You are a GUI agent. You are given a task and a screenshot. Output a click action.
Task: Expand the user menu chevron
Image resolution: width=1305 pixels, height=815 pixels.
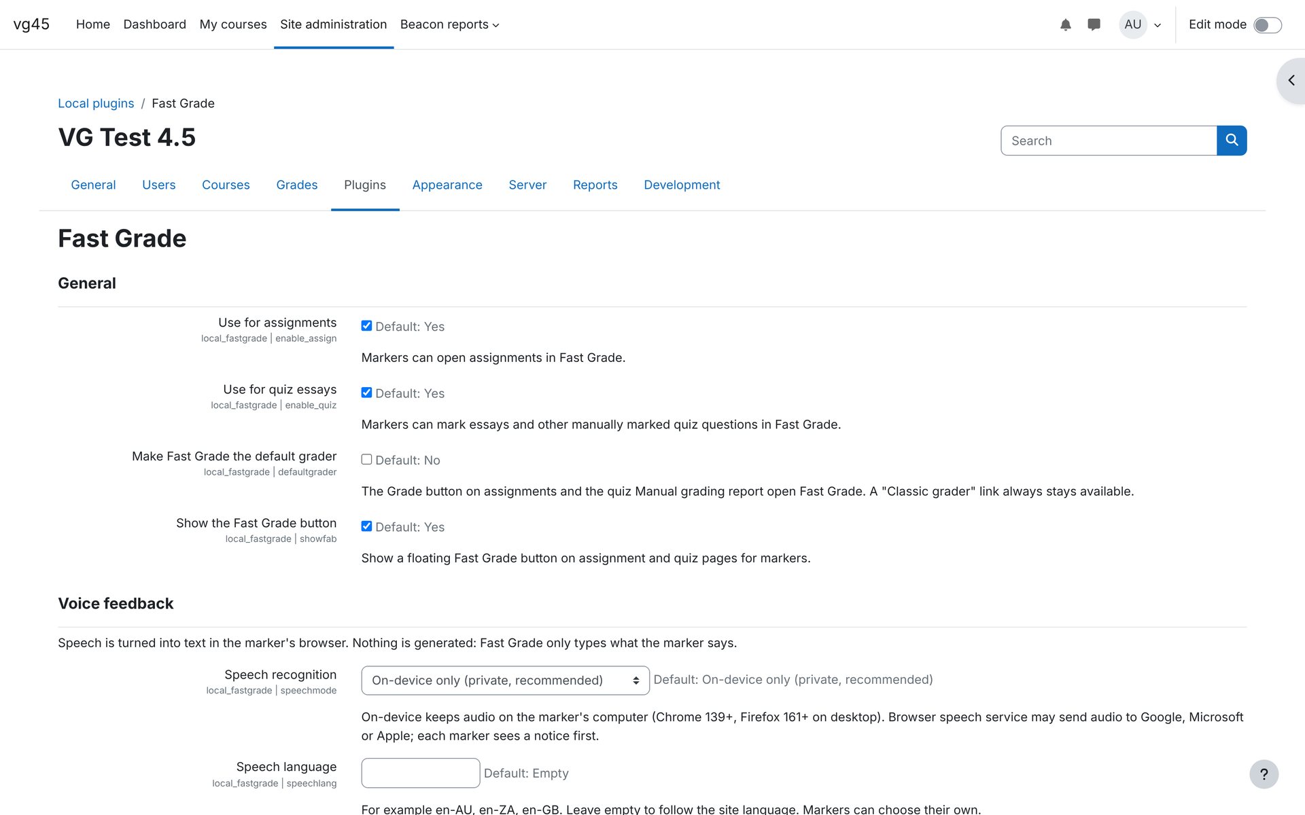click(1158, 25)
